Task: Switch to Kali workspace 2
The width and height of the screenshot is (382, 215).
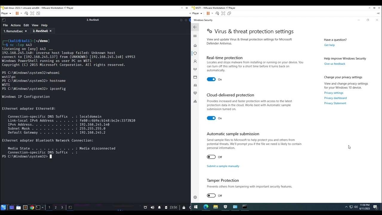Action: pos(56,207)
